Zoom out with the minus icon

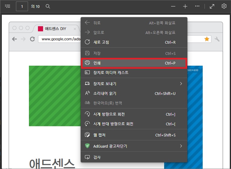tap(173, 6)
